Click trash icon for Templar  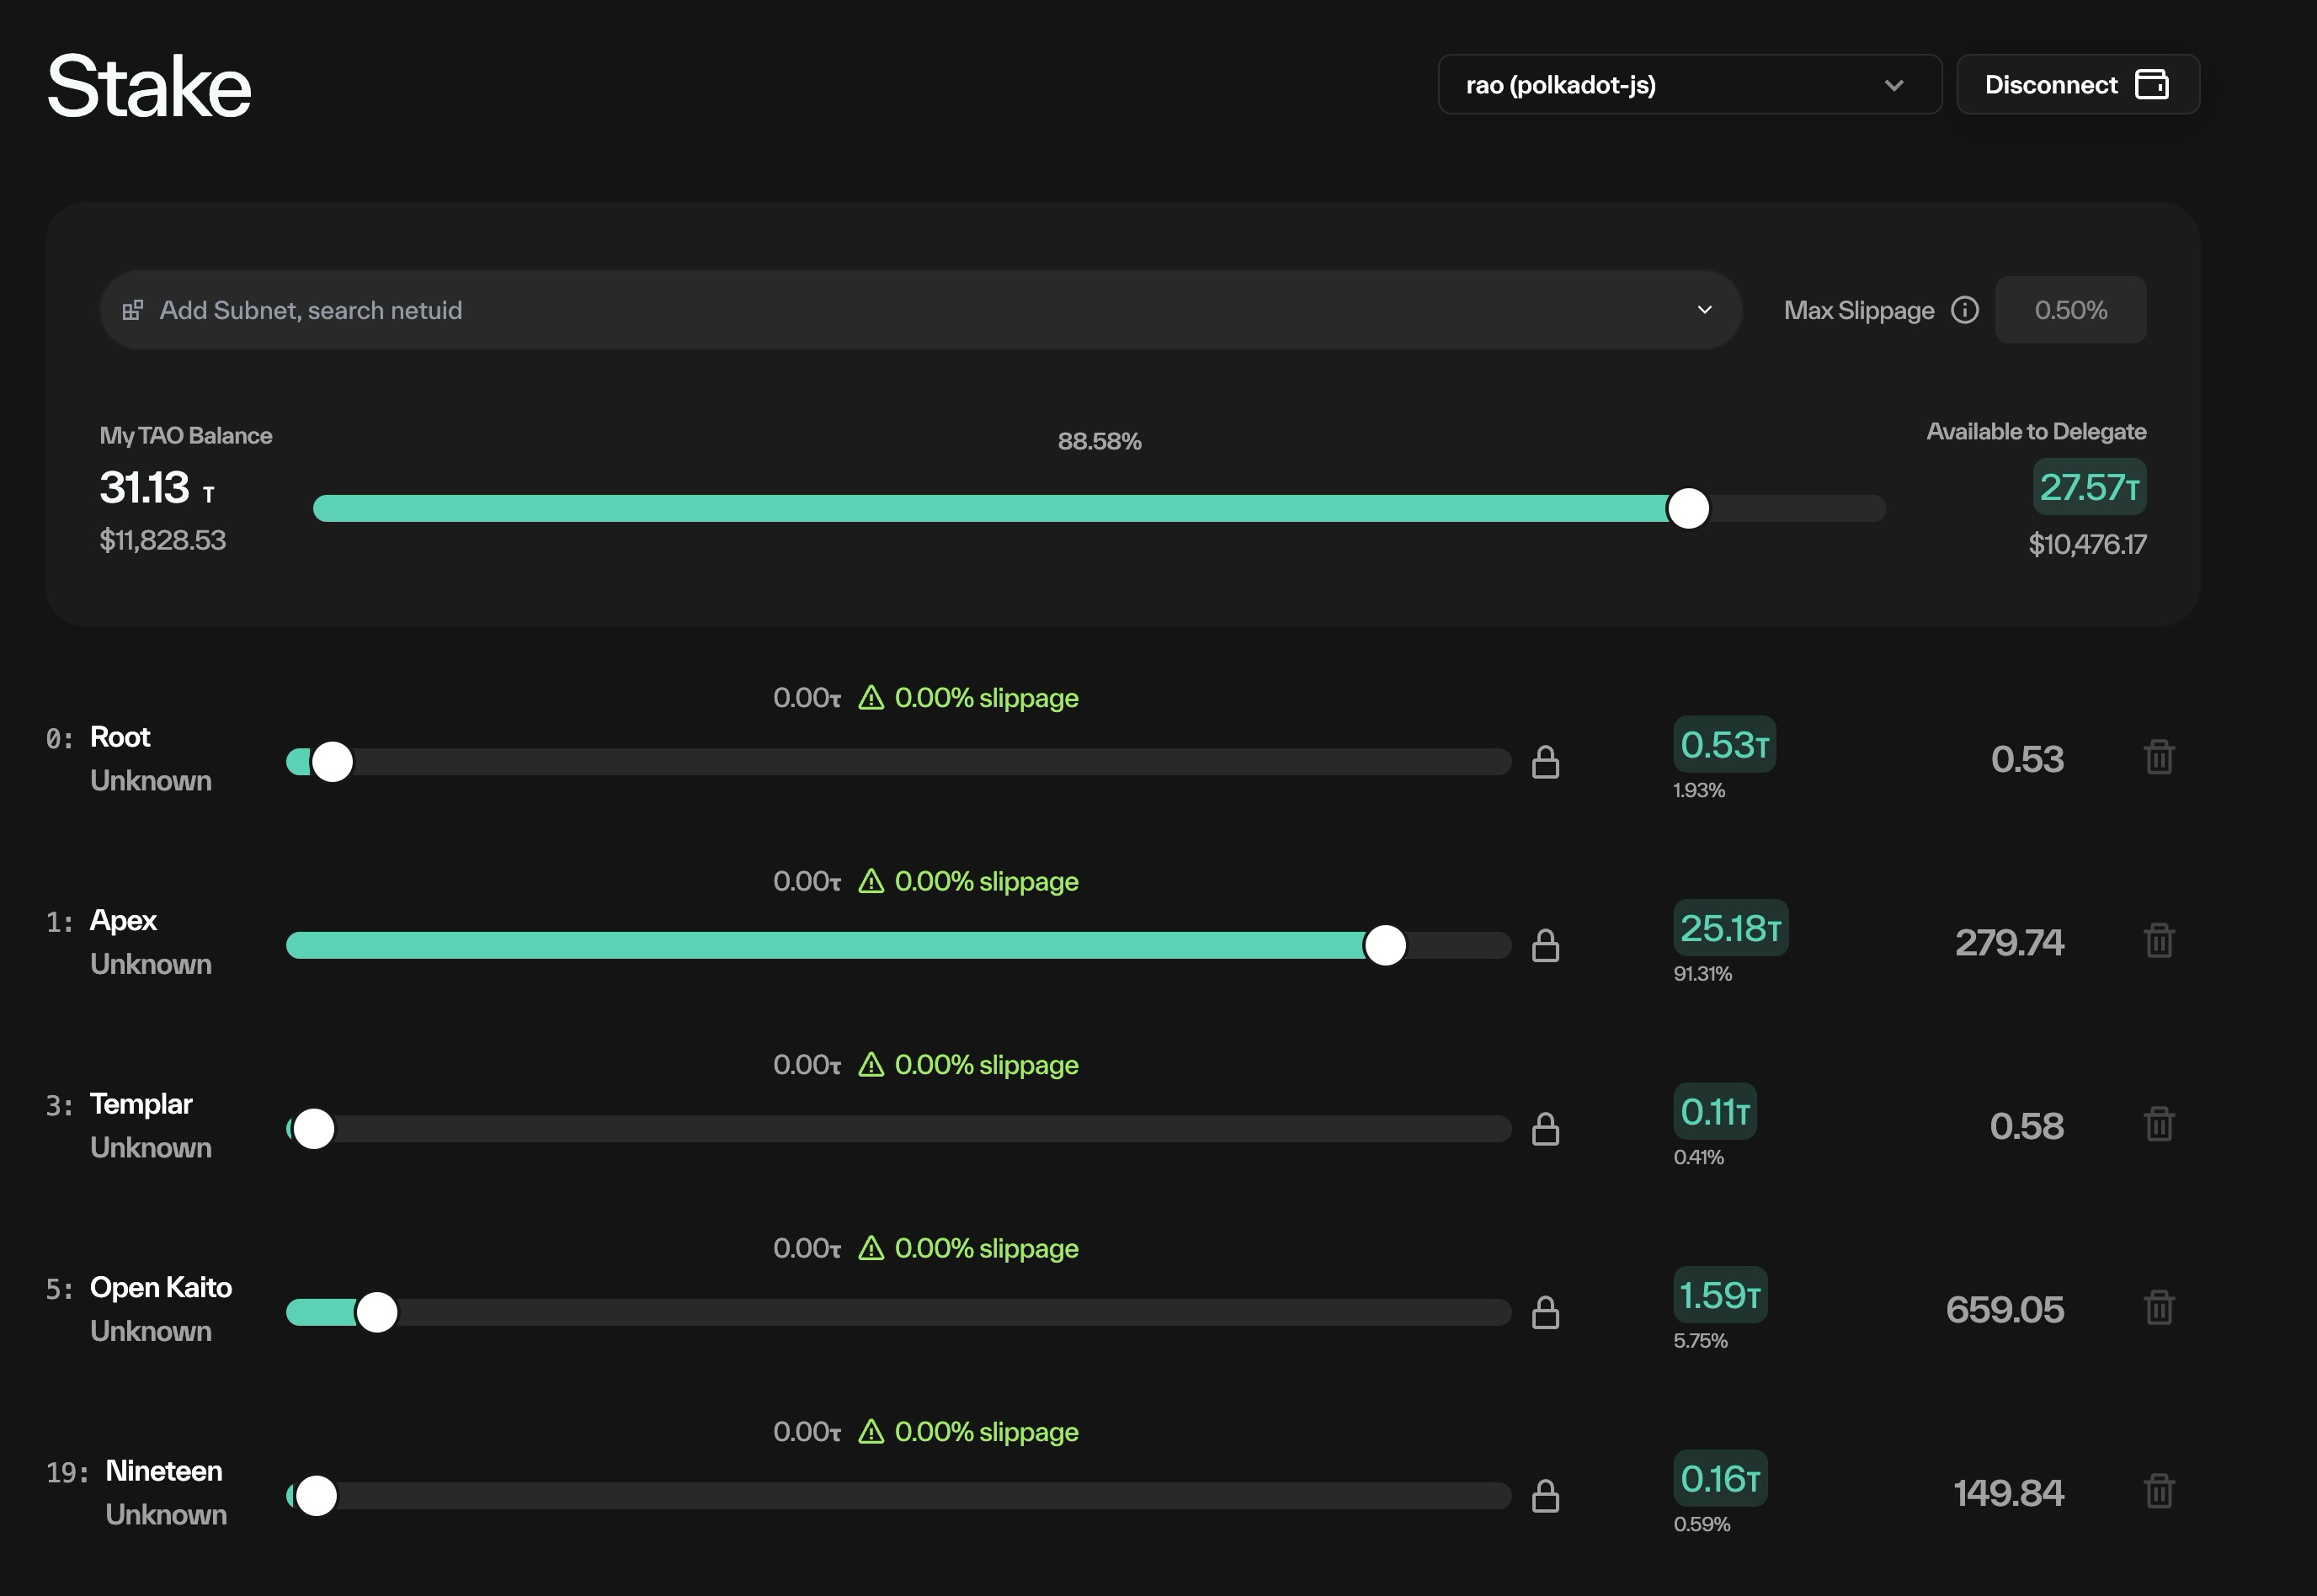[2159, 1124]
